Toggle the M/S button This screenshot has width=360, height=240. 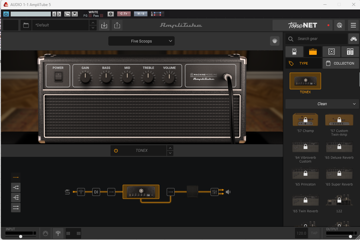(141, 14)
